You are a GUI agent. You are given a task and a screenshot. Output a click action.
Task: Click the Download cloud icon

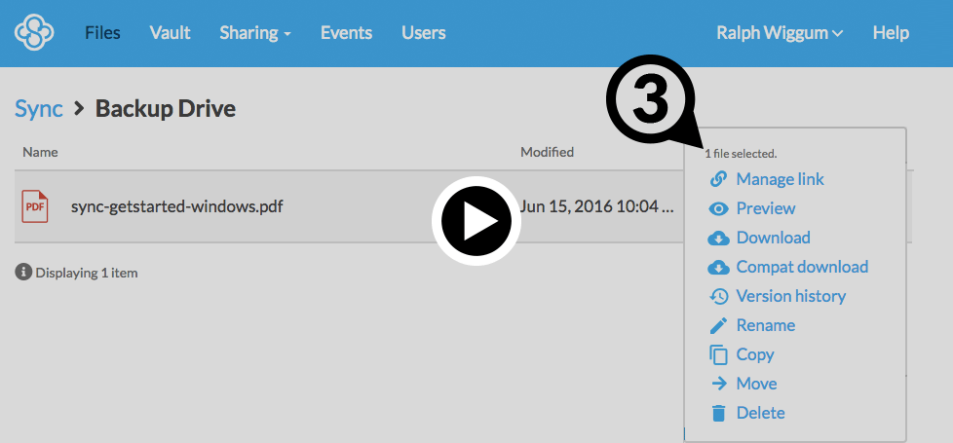coord(718,238)
